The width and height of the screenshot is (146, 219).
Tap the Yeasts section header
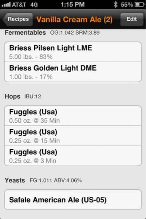(x=15, y=180)
